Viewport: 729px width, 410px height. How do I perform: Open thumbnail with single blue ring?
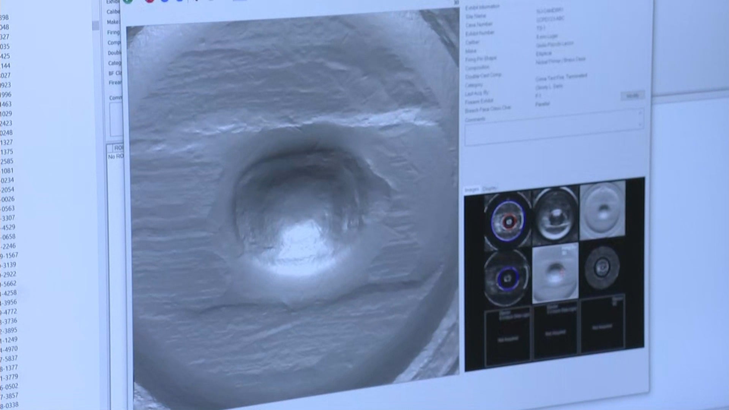coord(508,278)
